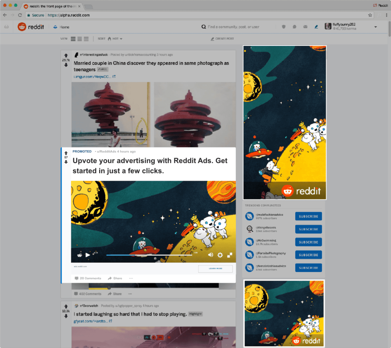Open r/malefashionadvice community link
The height and width of the screenshot is (348, 391).
[x=269, y=215]
